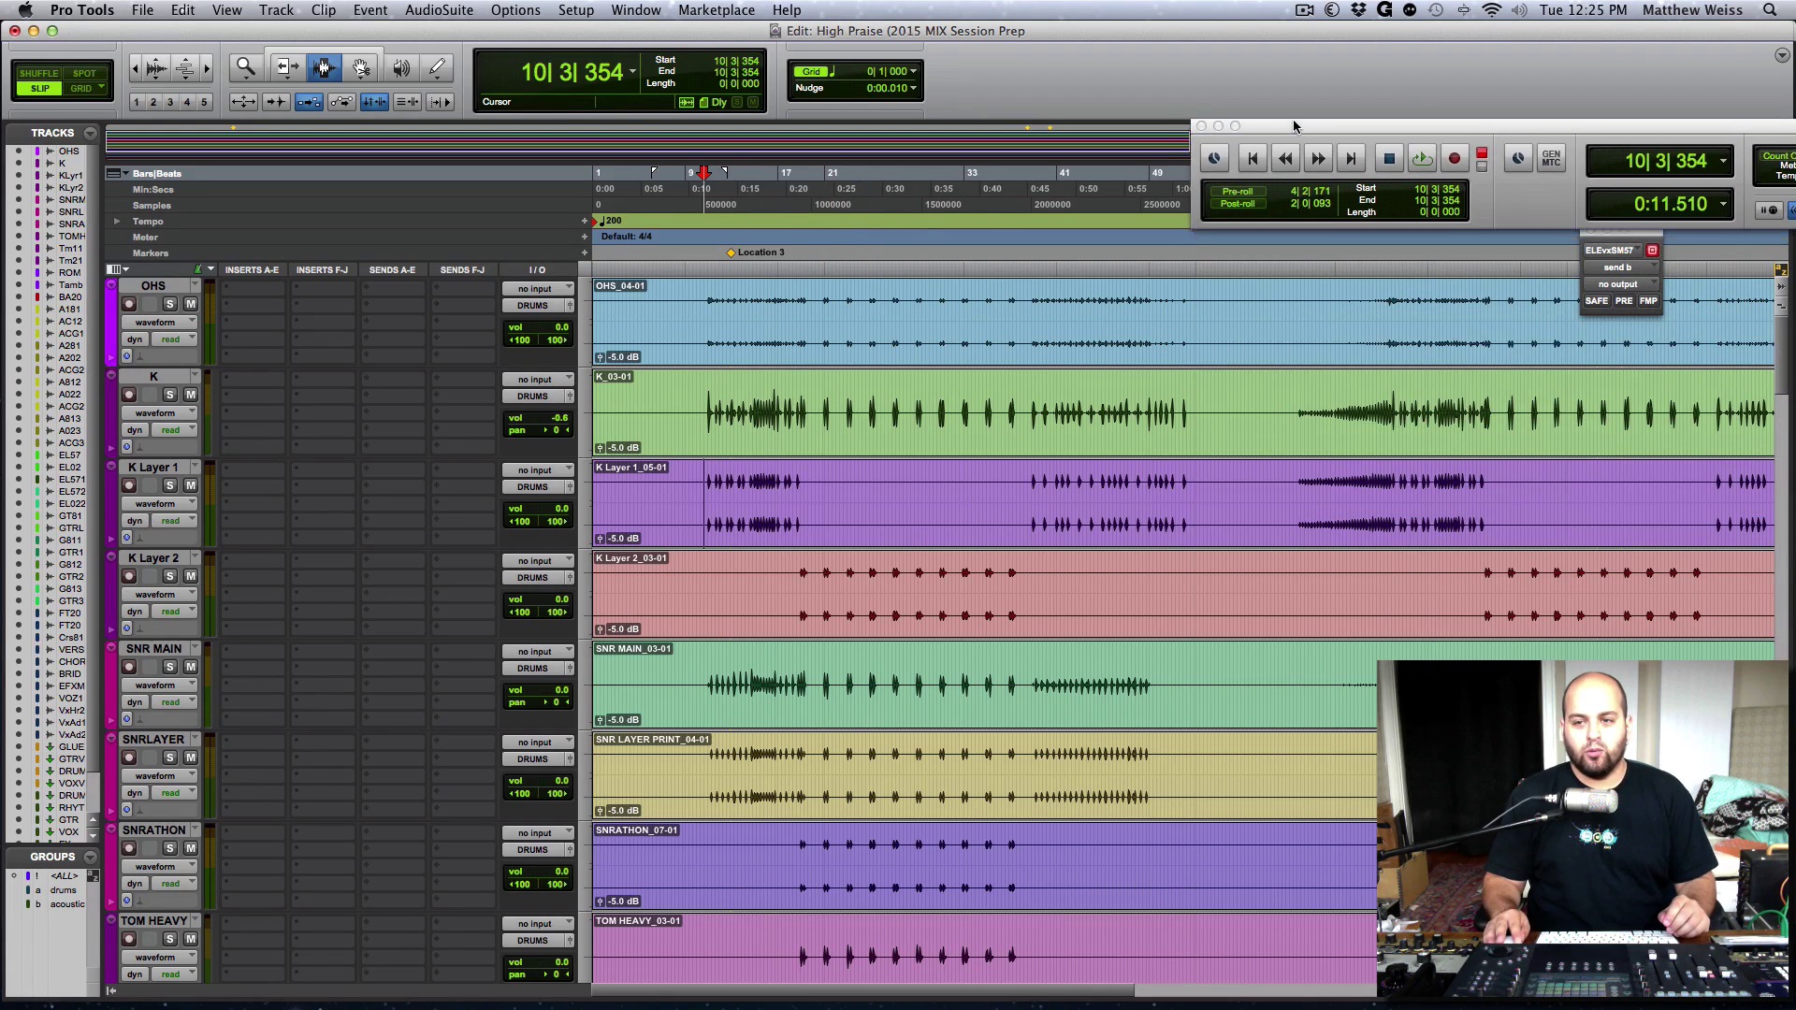Open Grid value dropdown

(x=913, y=71)
